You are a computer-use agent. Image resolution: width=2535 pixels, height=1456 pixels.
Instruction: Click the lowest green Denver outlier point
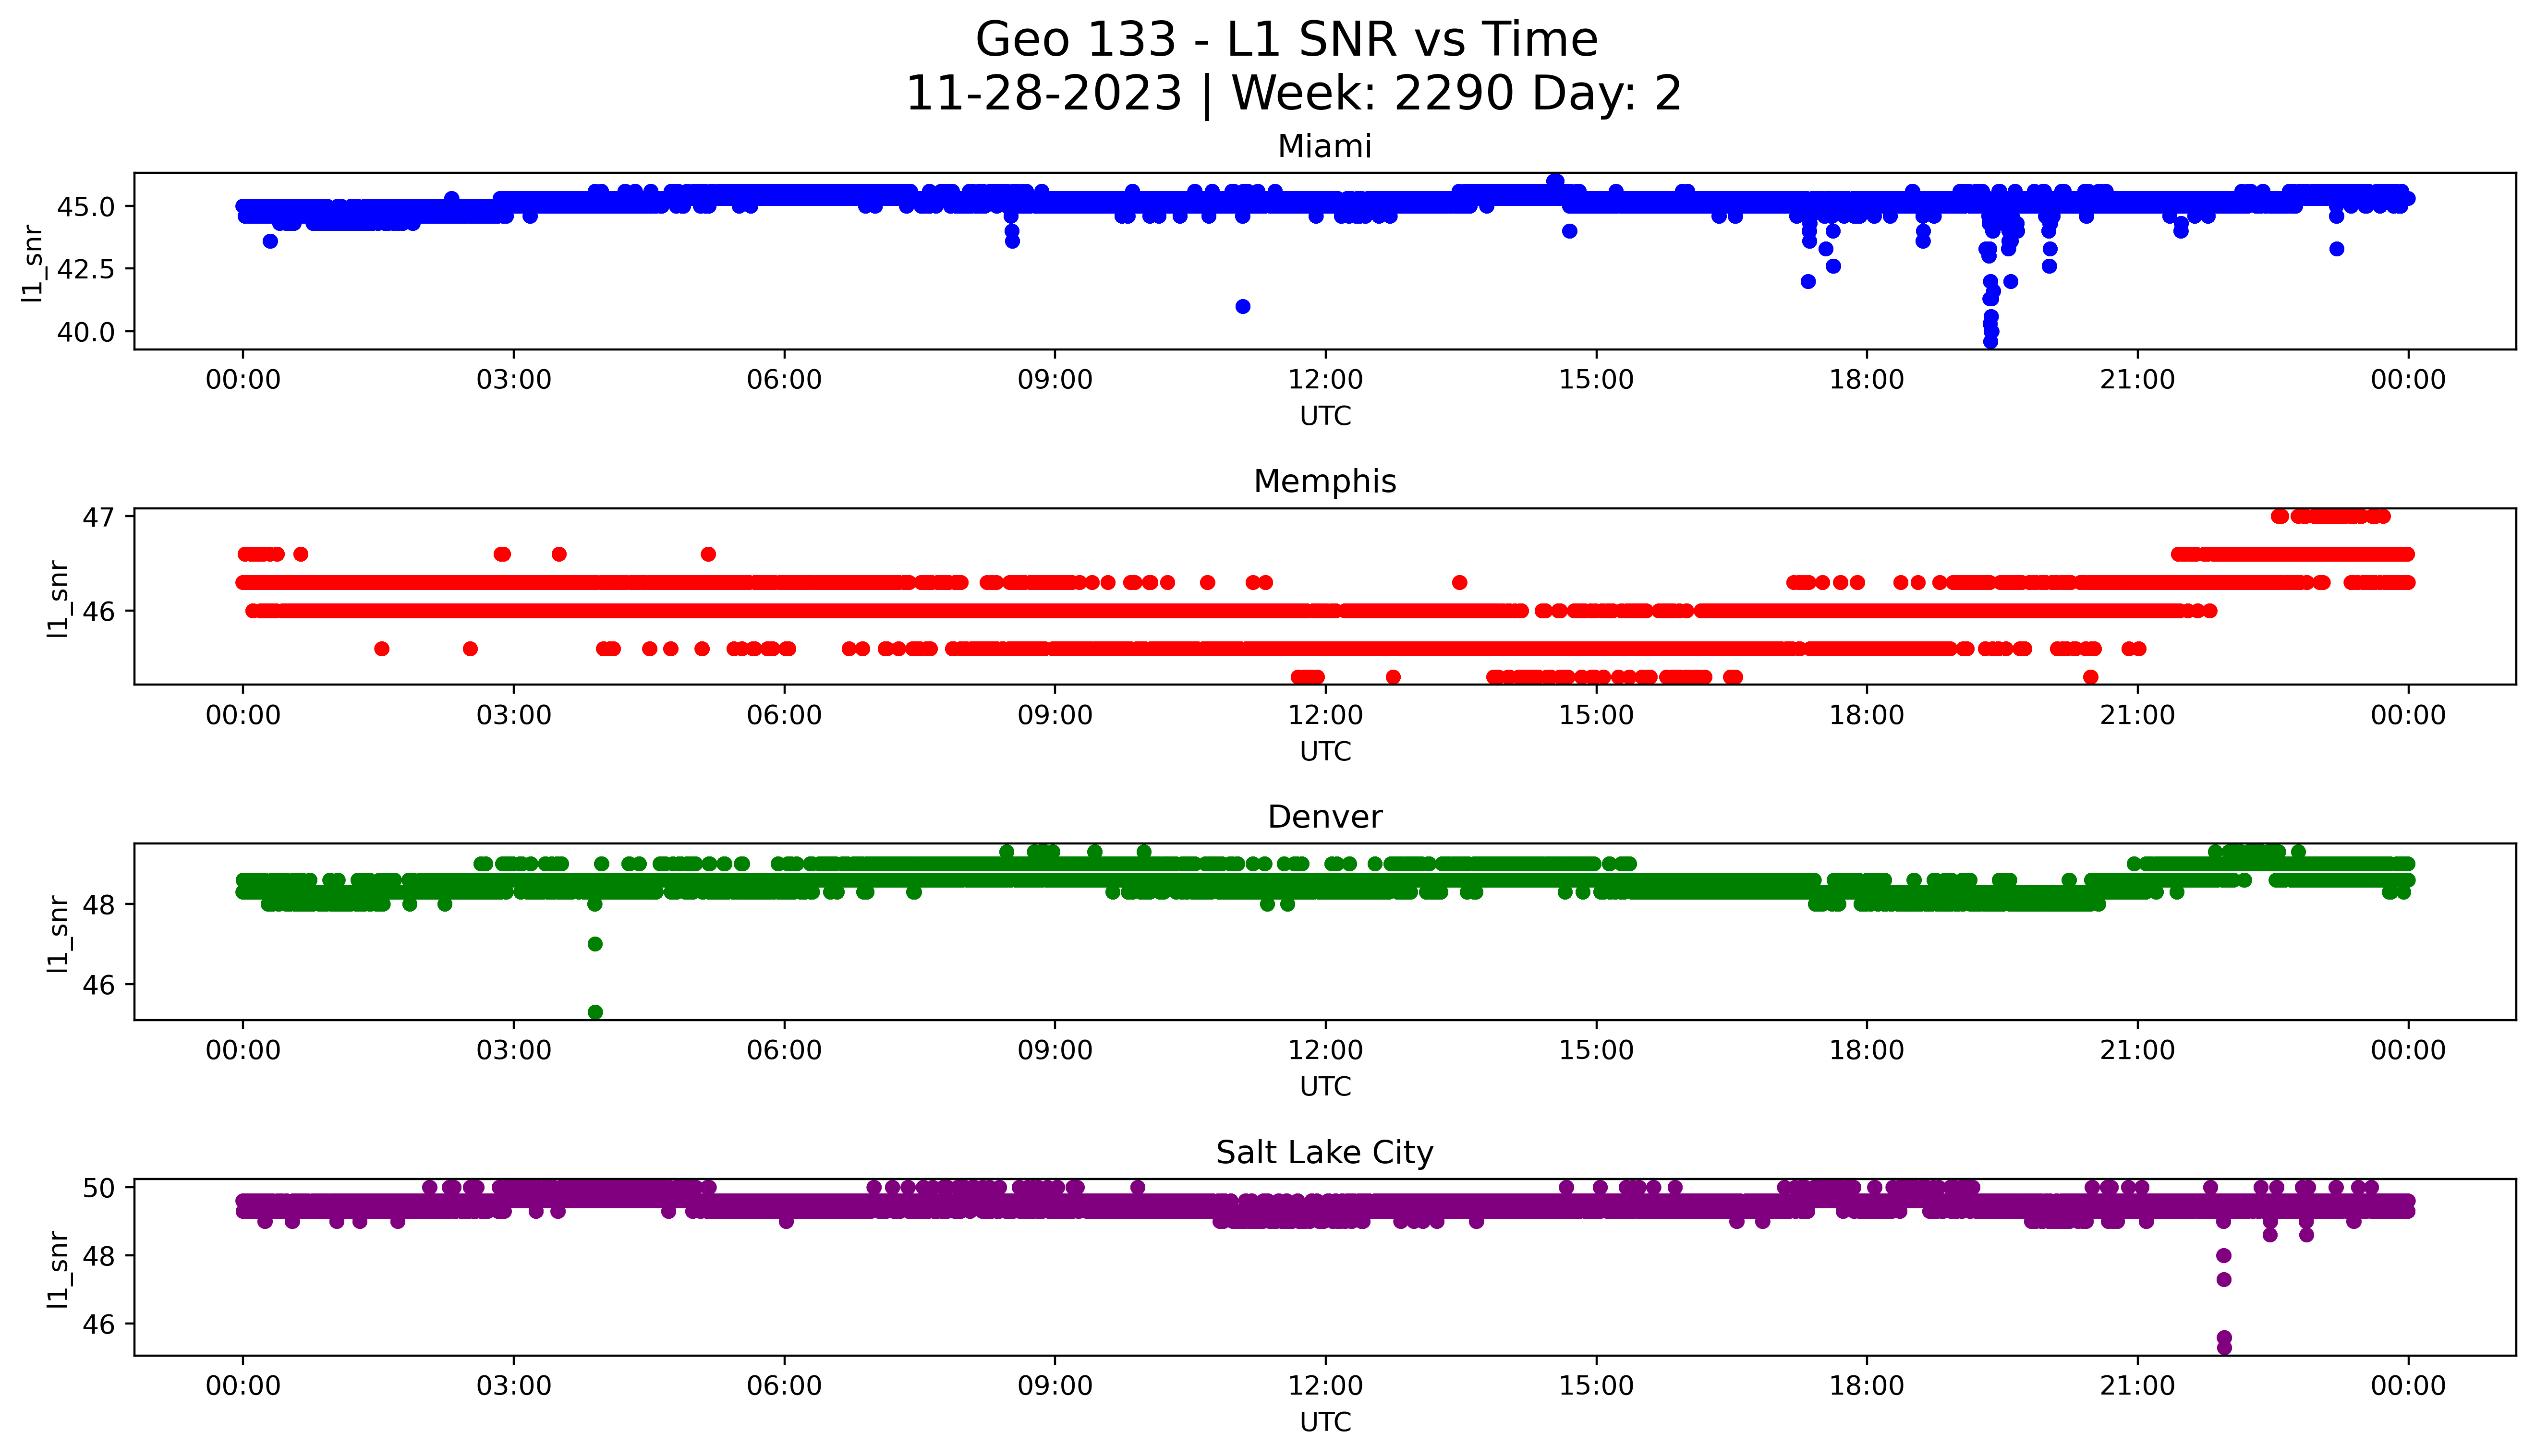(595, 1012)
